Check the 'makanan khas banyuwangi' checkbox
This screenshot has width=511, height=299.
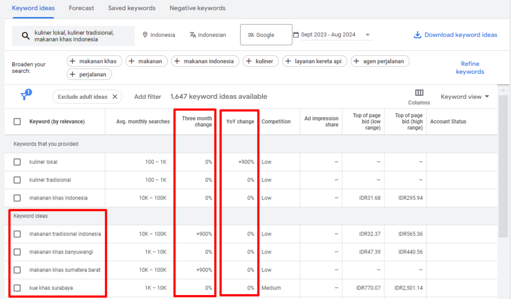pos(17,252)
